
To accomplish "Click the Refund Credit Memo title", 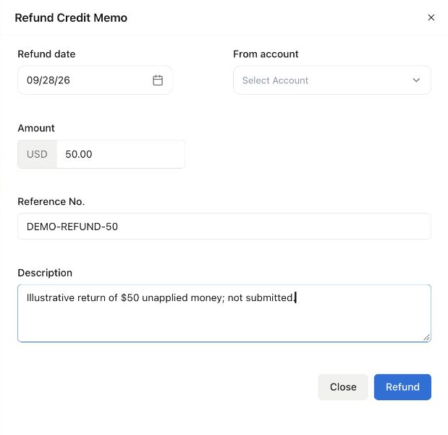I will pyautogui.click(x=71, y=17).
